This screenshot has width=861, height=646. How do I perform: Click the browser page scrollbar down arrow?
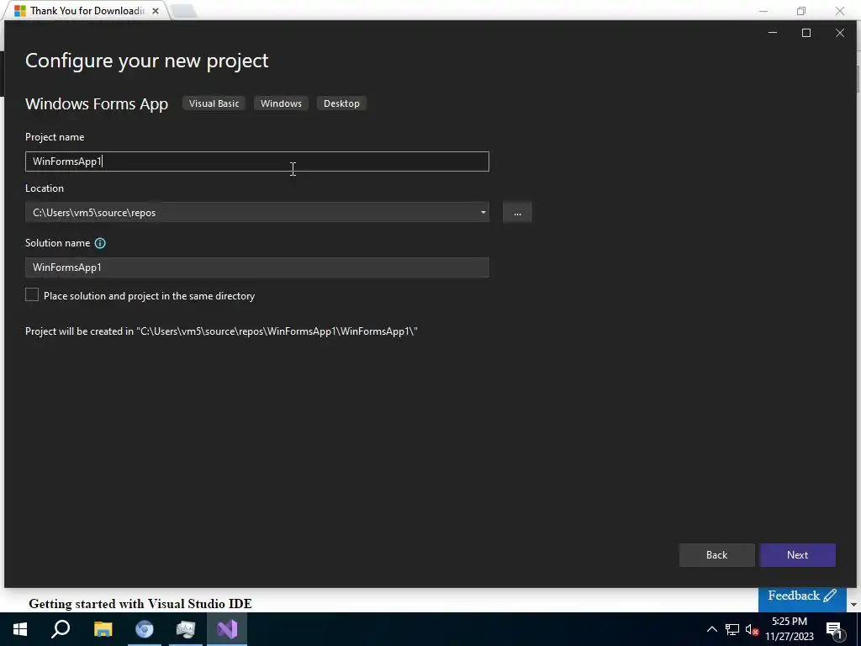tap(854, 604)
